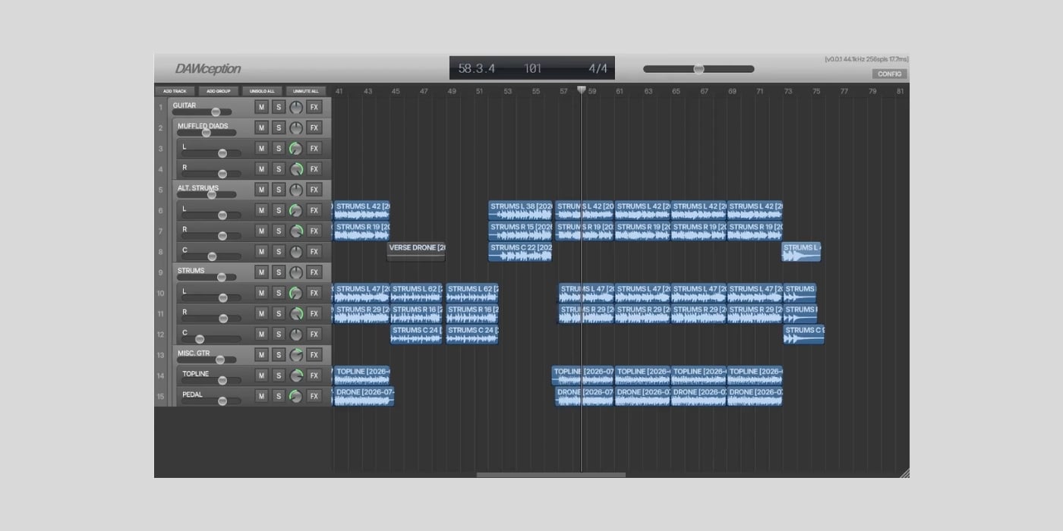Click the tempo value 101
This screenshot has height=531, width=1063.
[x=532, y=68]
